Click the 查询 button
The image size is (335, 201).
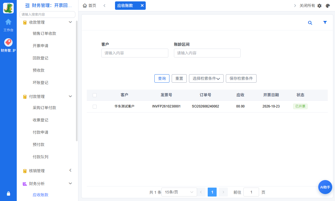click(162, 78)
